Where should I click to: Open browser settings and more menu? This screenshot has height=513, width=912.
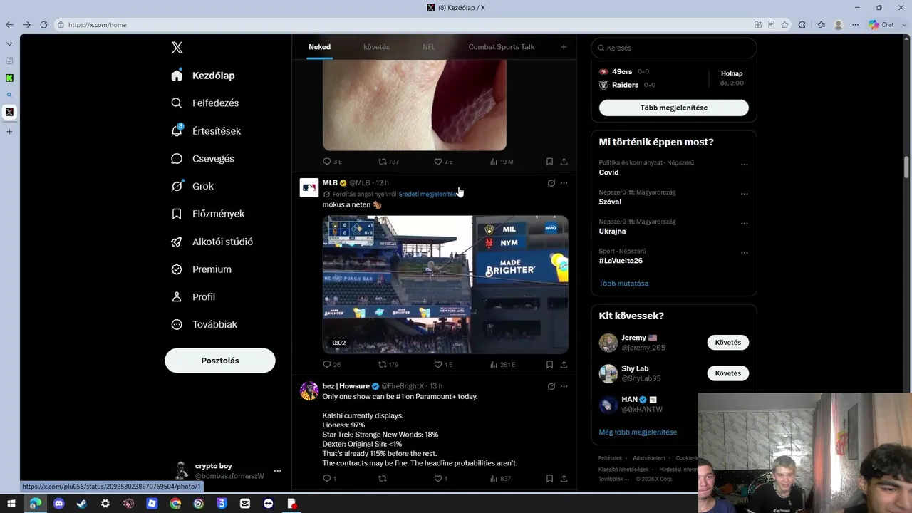point(856,24)
